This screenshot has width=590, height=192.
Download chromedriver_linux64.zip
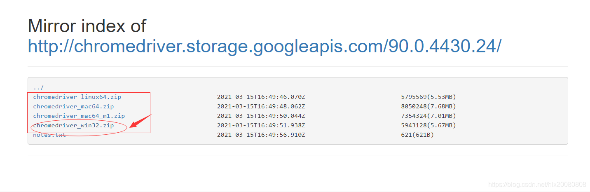pyautogui.click(x=77, y=97)
